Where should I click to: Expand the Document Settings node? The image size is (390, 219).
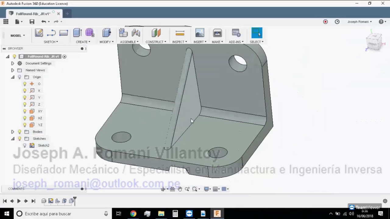(x=12, y=63)
